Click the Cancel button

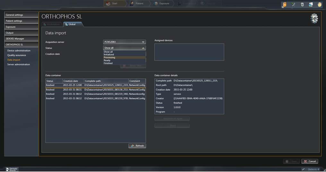[310, 161]
